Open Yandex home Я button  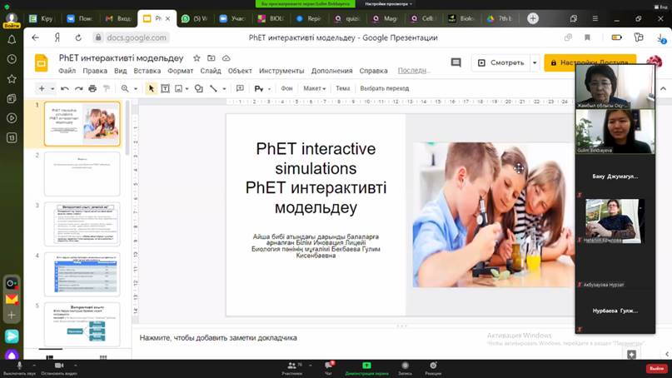[x=57, y=37]
